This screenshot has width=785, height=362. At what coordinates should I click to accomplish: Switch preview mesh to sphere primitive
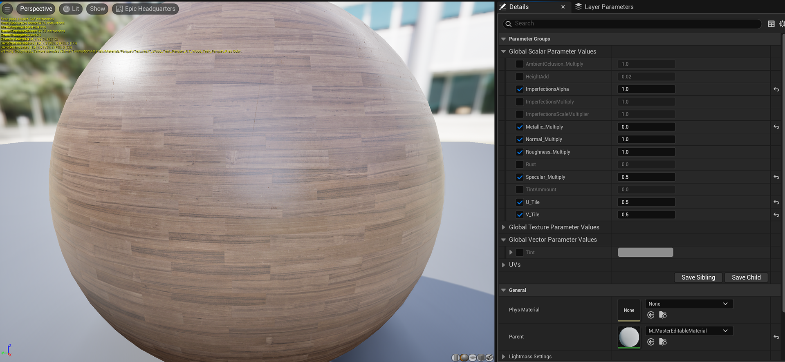(464, 358)
